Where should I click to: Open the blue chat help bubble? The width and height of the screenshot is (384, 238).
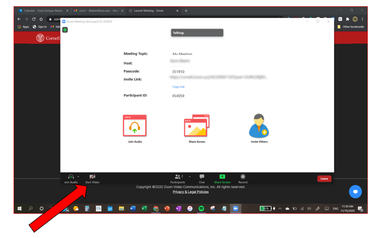pos(355,192)
